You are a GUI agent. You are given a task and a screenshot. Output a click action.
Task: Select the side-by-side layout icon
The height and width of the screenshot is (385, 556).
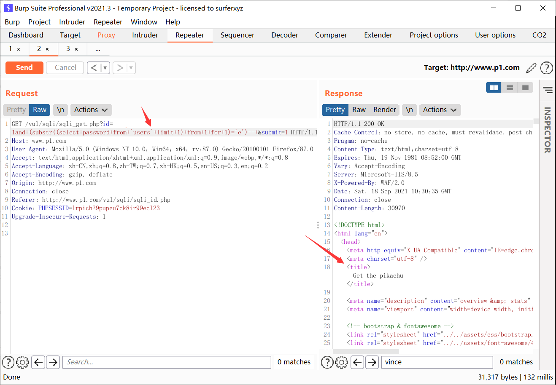click(494, 88)
